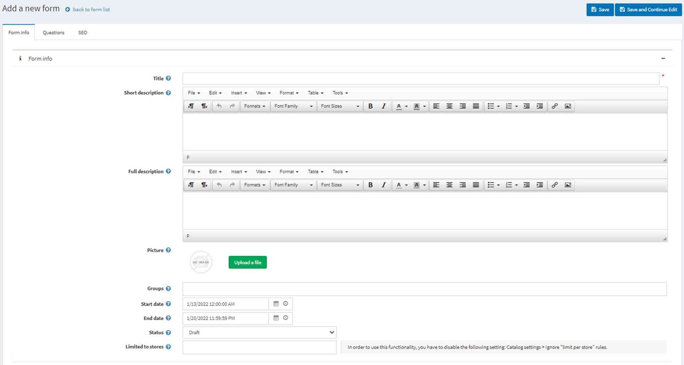Open the Start date calendar picker
This screenshot has width=684, height=365.
[276, 304]
